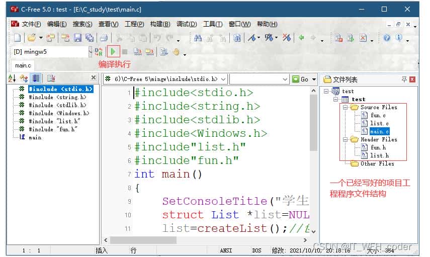Click the blue Help question mark icon
This screenshot has width=430, height=257.
(387, 38)
